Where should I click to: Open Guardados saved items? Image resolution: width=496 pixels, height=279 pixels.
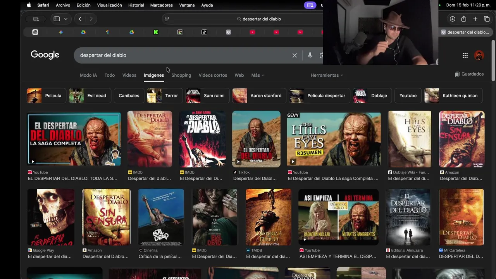pos(469,74)
